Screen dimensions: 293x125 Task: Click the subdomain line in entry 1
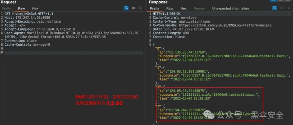point(224,75)
